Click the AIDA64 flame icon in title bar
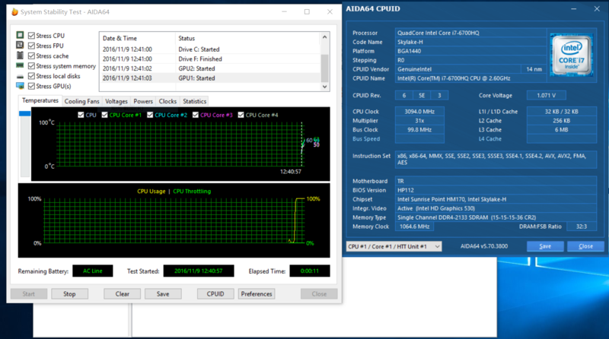Screen dimensions: 609x339 14,11
